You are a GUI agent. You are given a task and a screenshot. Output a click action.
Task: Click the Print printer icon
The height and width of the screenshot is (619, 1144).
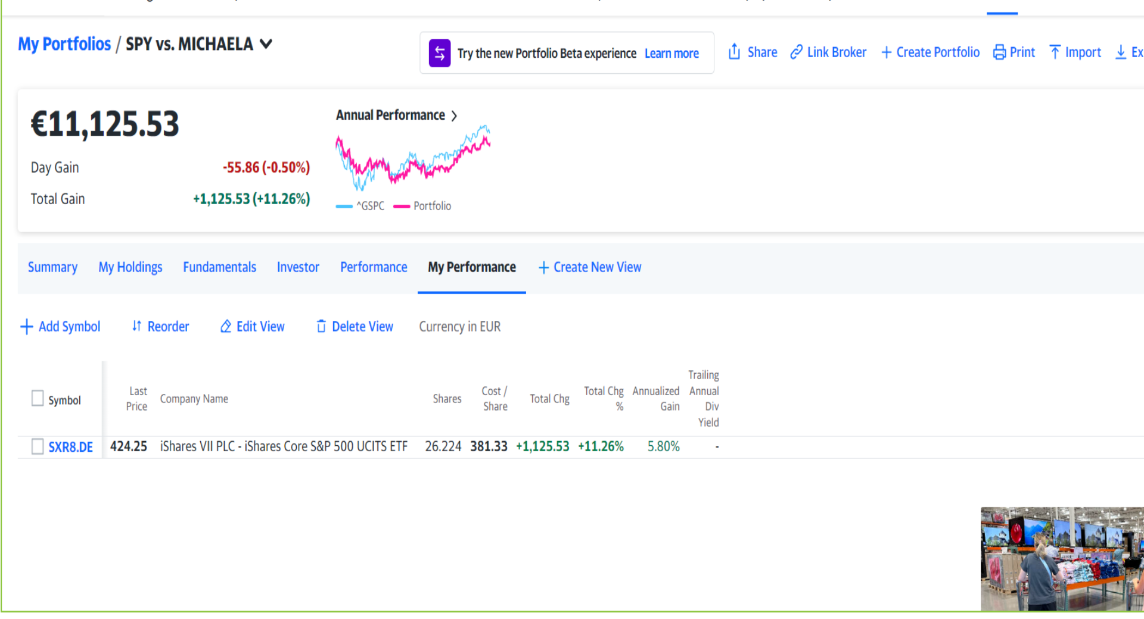[x=999, y=52]
